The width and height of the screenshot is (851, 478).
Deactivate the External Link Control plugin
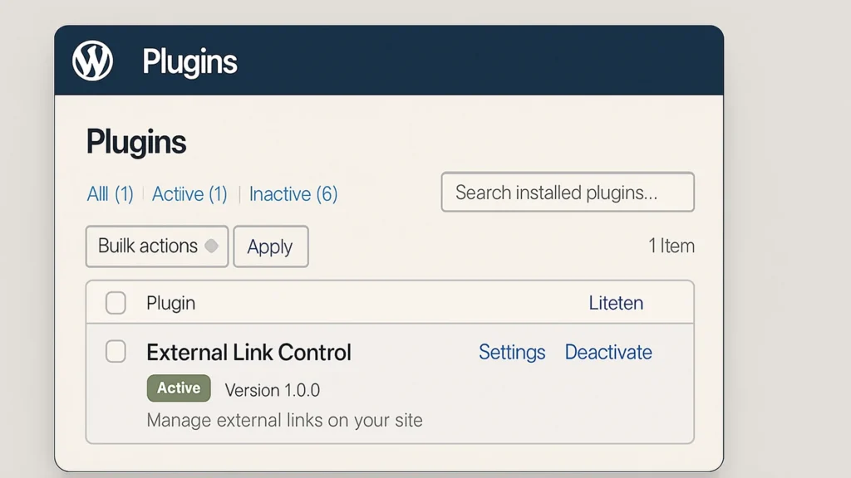(608, 352)
